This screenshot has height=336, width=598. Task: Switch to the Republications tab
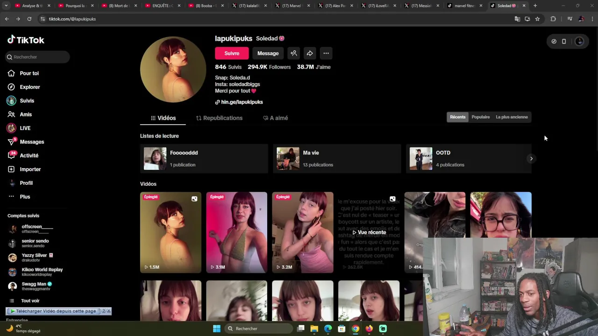(x=219, y=118)
